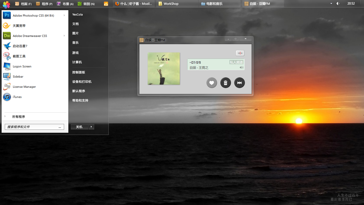The width and height of the screenshot is (364, 205).
Task: Close the 豆瓣FM player window
Action: 245,39
